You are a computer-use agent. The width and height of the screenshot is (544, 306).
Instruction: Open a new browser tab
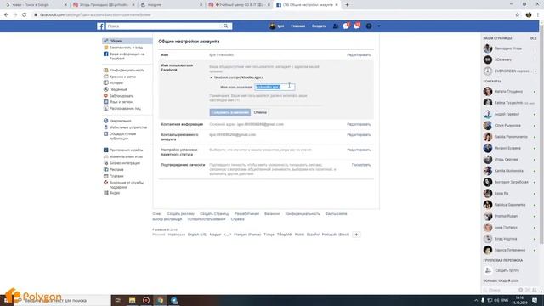coord(347,5)
